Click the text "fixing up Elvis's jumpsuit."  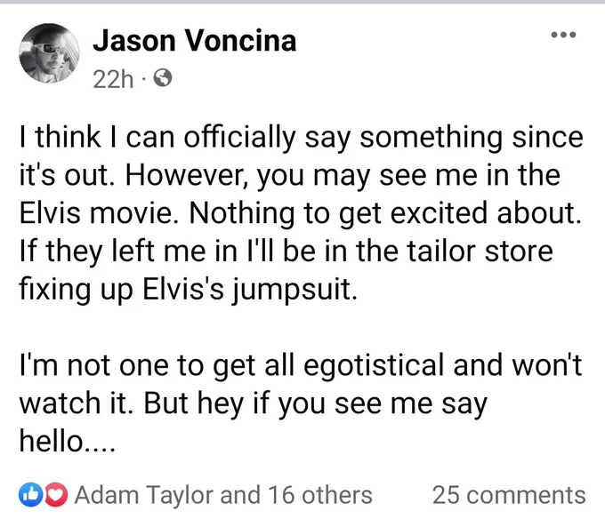point(189,291)
